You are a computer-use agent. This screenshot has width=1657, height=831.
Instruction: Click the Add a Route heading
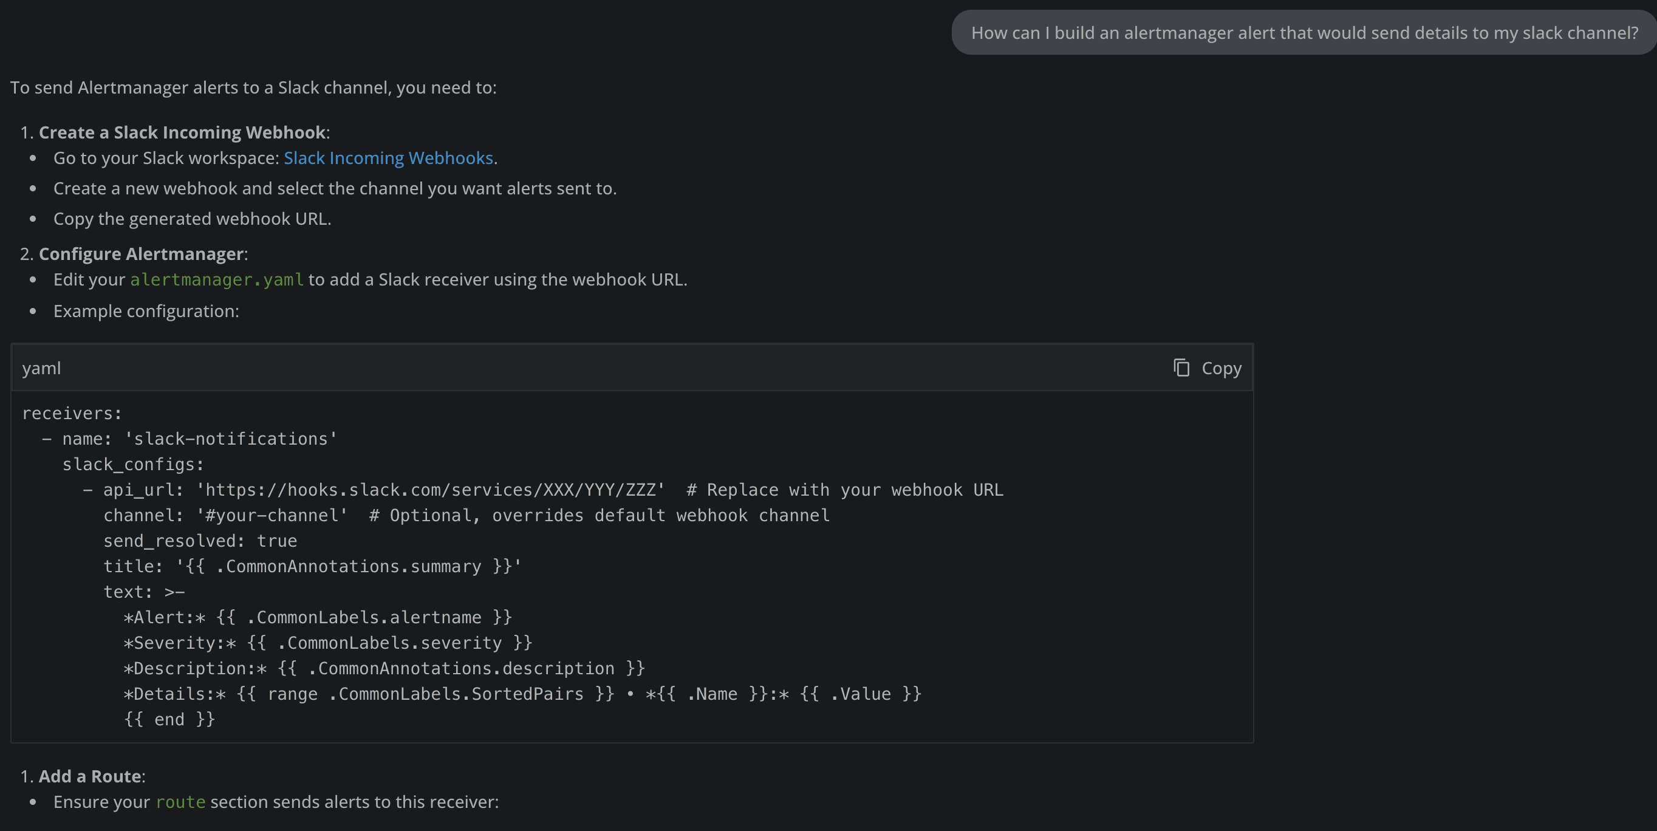click(x=89, y=776)
